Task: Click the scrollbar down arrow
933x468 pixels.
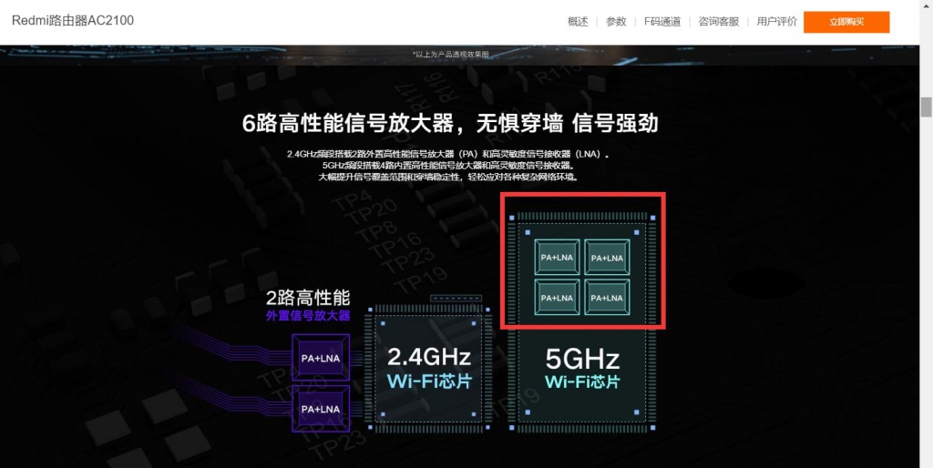Action: point(926,461)
